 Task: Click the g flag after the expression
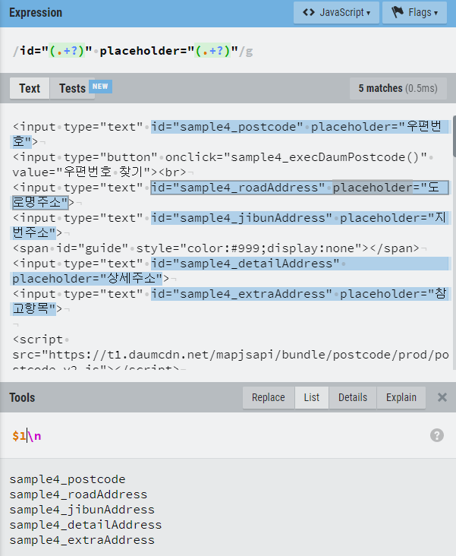(x=249, y=52)
